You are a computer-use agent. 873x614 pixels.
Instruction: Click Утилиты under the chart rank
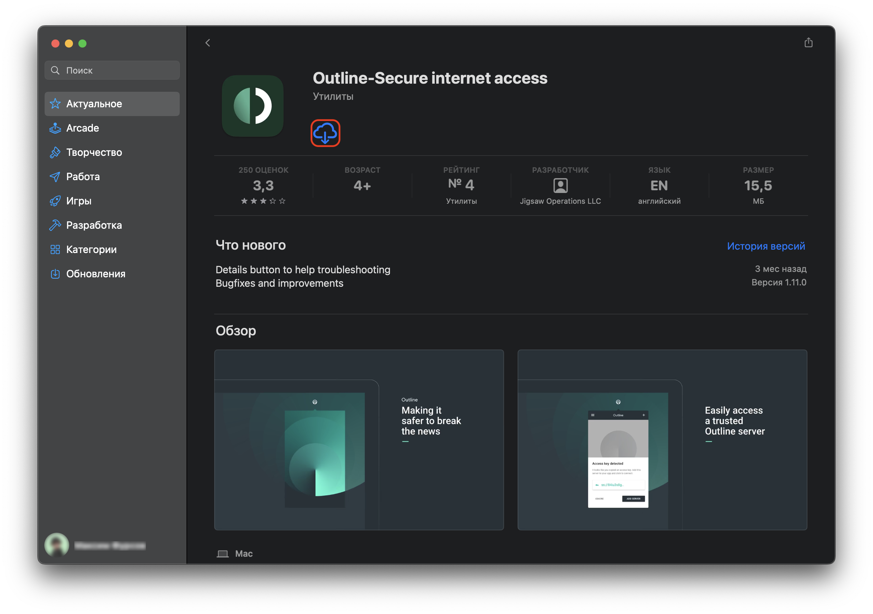click(x=461, y=201)
